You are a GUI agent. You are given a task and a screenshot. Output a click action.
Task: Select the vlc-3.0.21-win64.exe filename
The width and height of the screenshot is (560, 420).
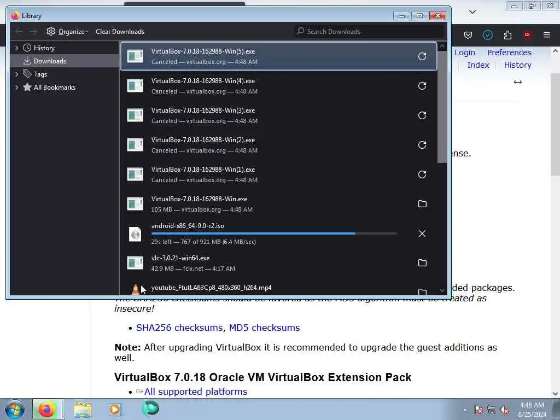pos(180,258)
